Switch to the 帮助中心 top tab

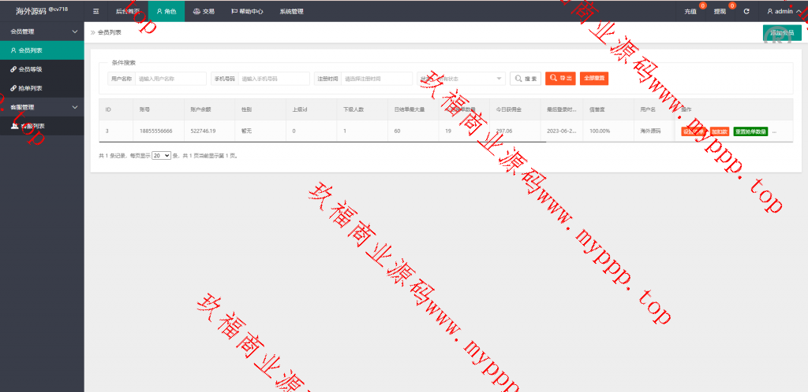[x=247, y=12]
